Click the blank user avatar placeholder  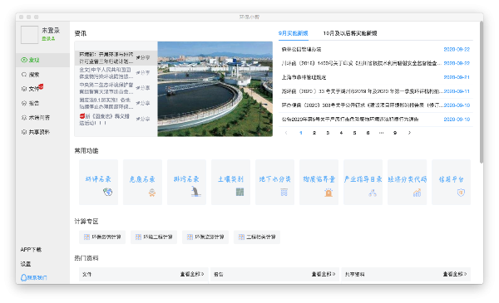point(29,35)
